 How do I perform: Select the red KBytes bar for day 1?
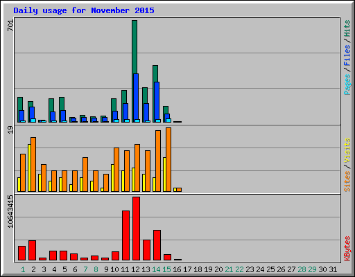21,253
